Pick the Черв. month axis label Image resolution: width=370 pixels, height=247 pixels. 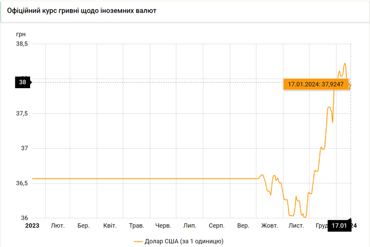point(163,225)
